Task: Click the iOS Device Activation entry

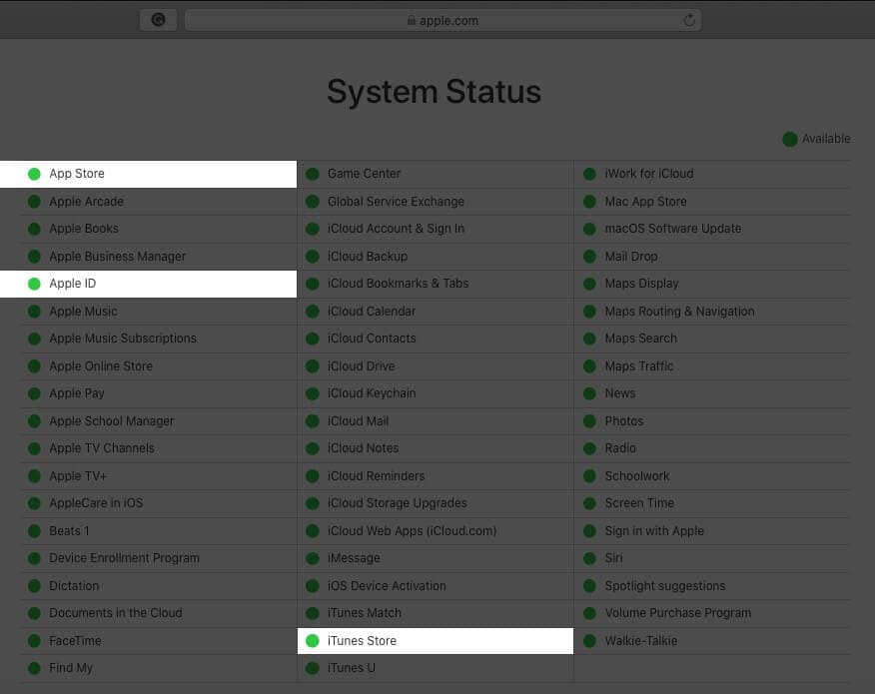Action: point(387,586)
